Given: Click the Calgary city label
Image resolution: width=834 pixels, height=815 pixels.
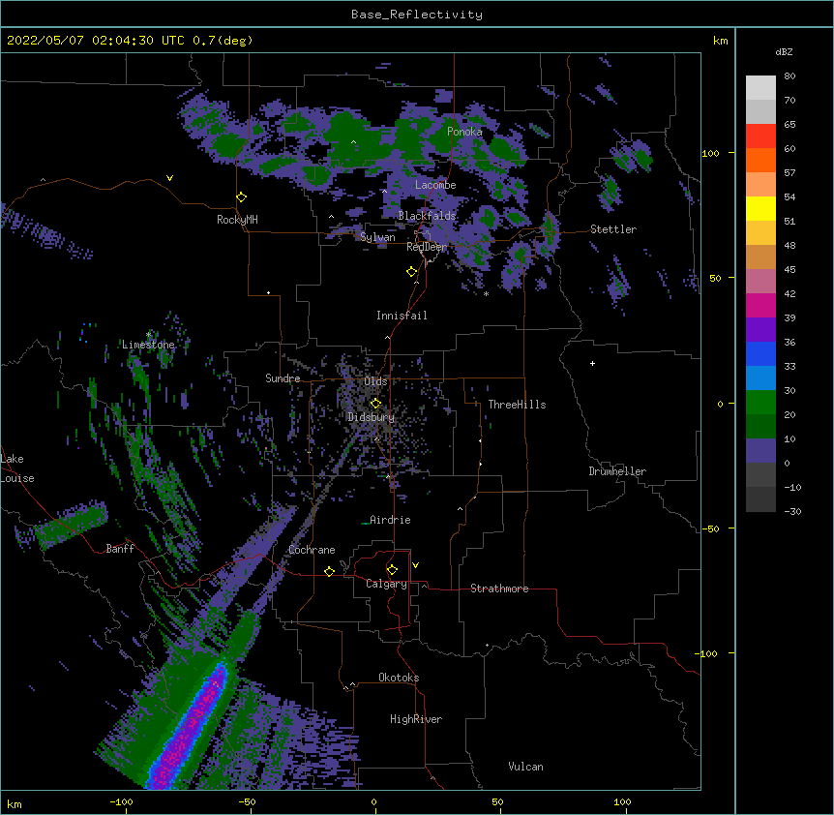Looking at the screenshot, I should 386,584.
